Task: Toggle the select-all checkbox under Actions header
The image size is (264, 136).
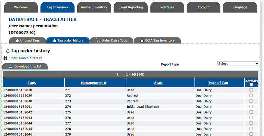Action: click(251, 85)
